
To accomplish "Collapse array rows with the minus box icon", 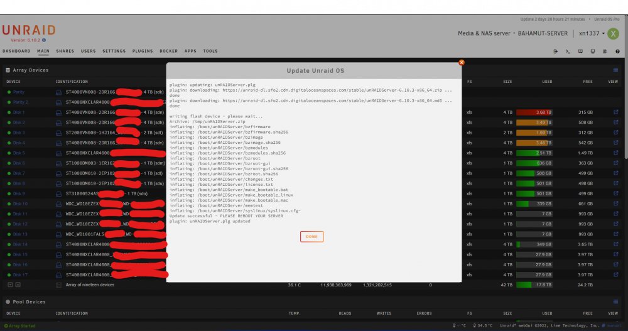I will pyautogui.click(x=11, y=285).
